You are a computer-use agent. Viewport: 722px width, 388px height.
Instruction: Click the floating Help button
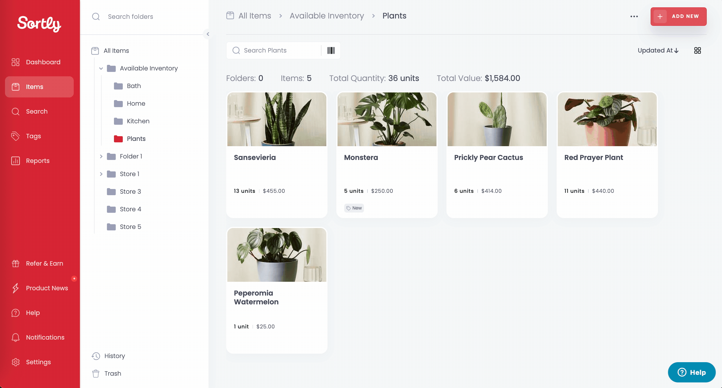coord(691,372)
